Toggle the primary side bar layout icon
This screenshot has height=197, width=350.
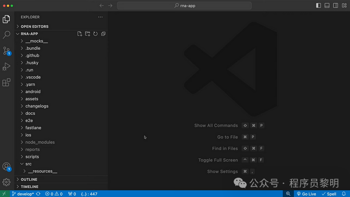pyautogui.click(x=318, y=6)
